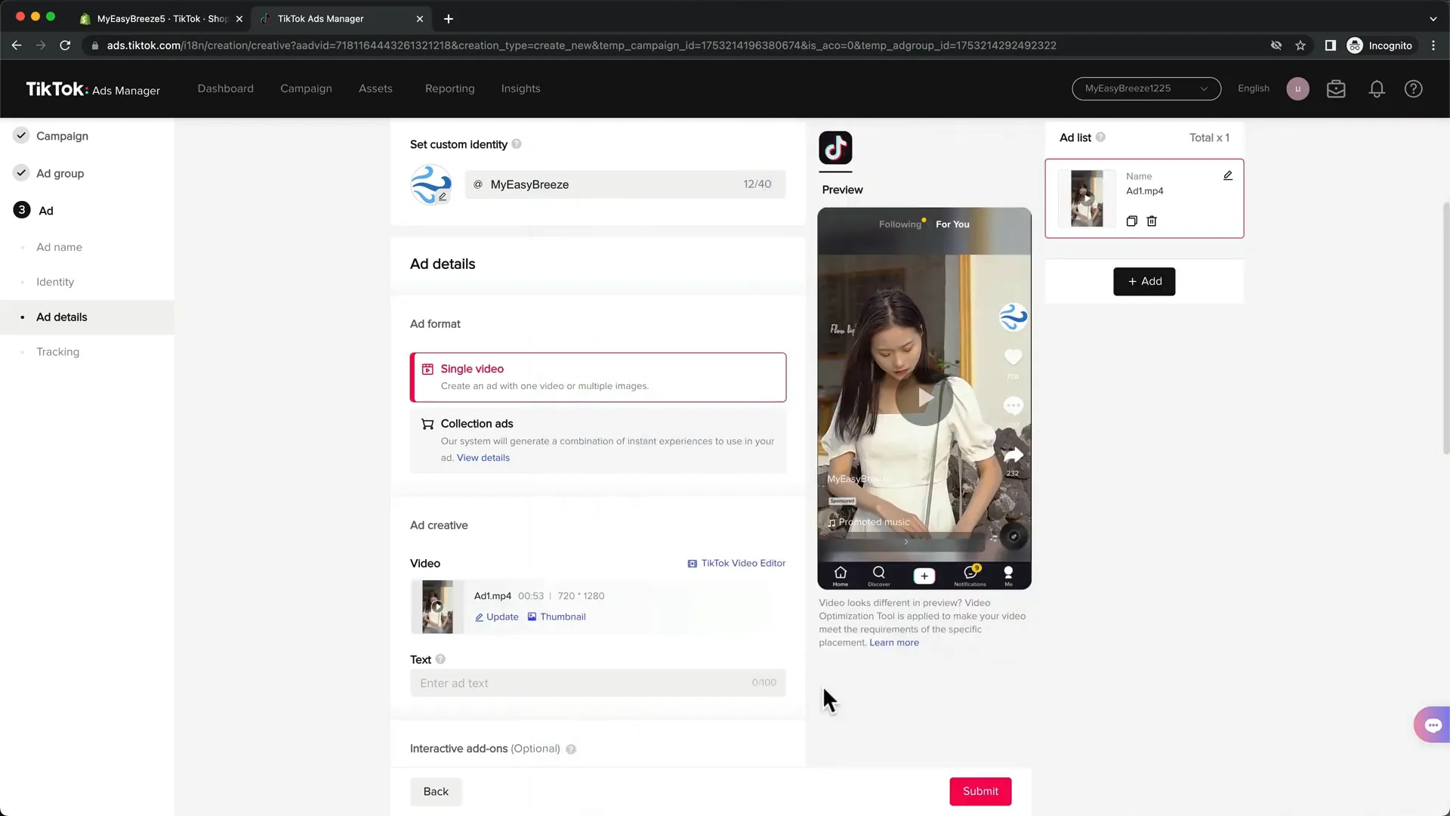Select the Following tab in preview
This screenshot has width=1450, height=816.
[899, 224]
